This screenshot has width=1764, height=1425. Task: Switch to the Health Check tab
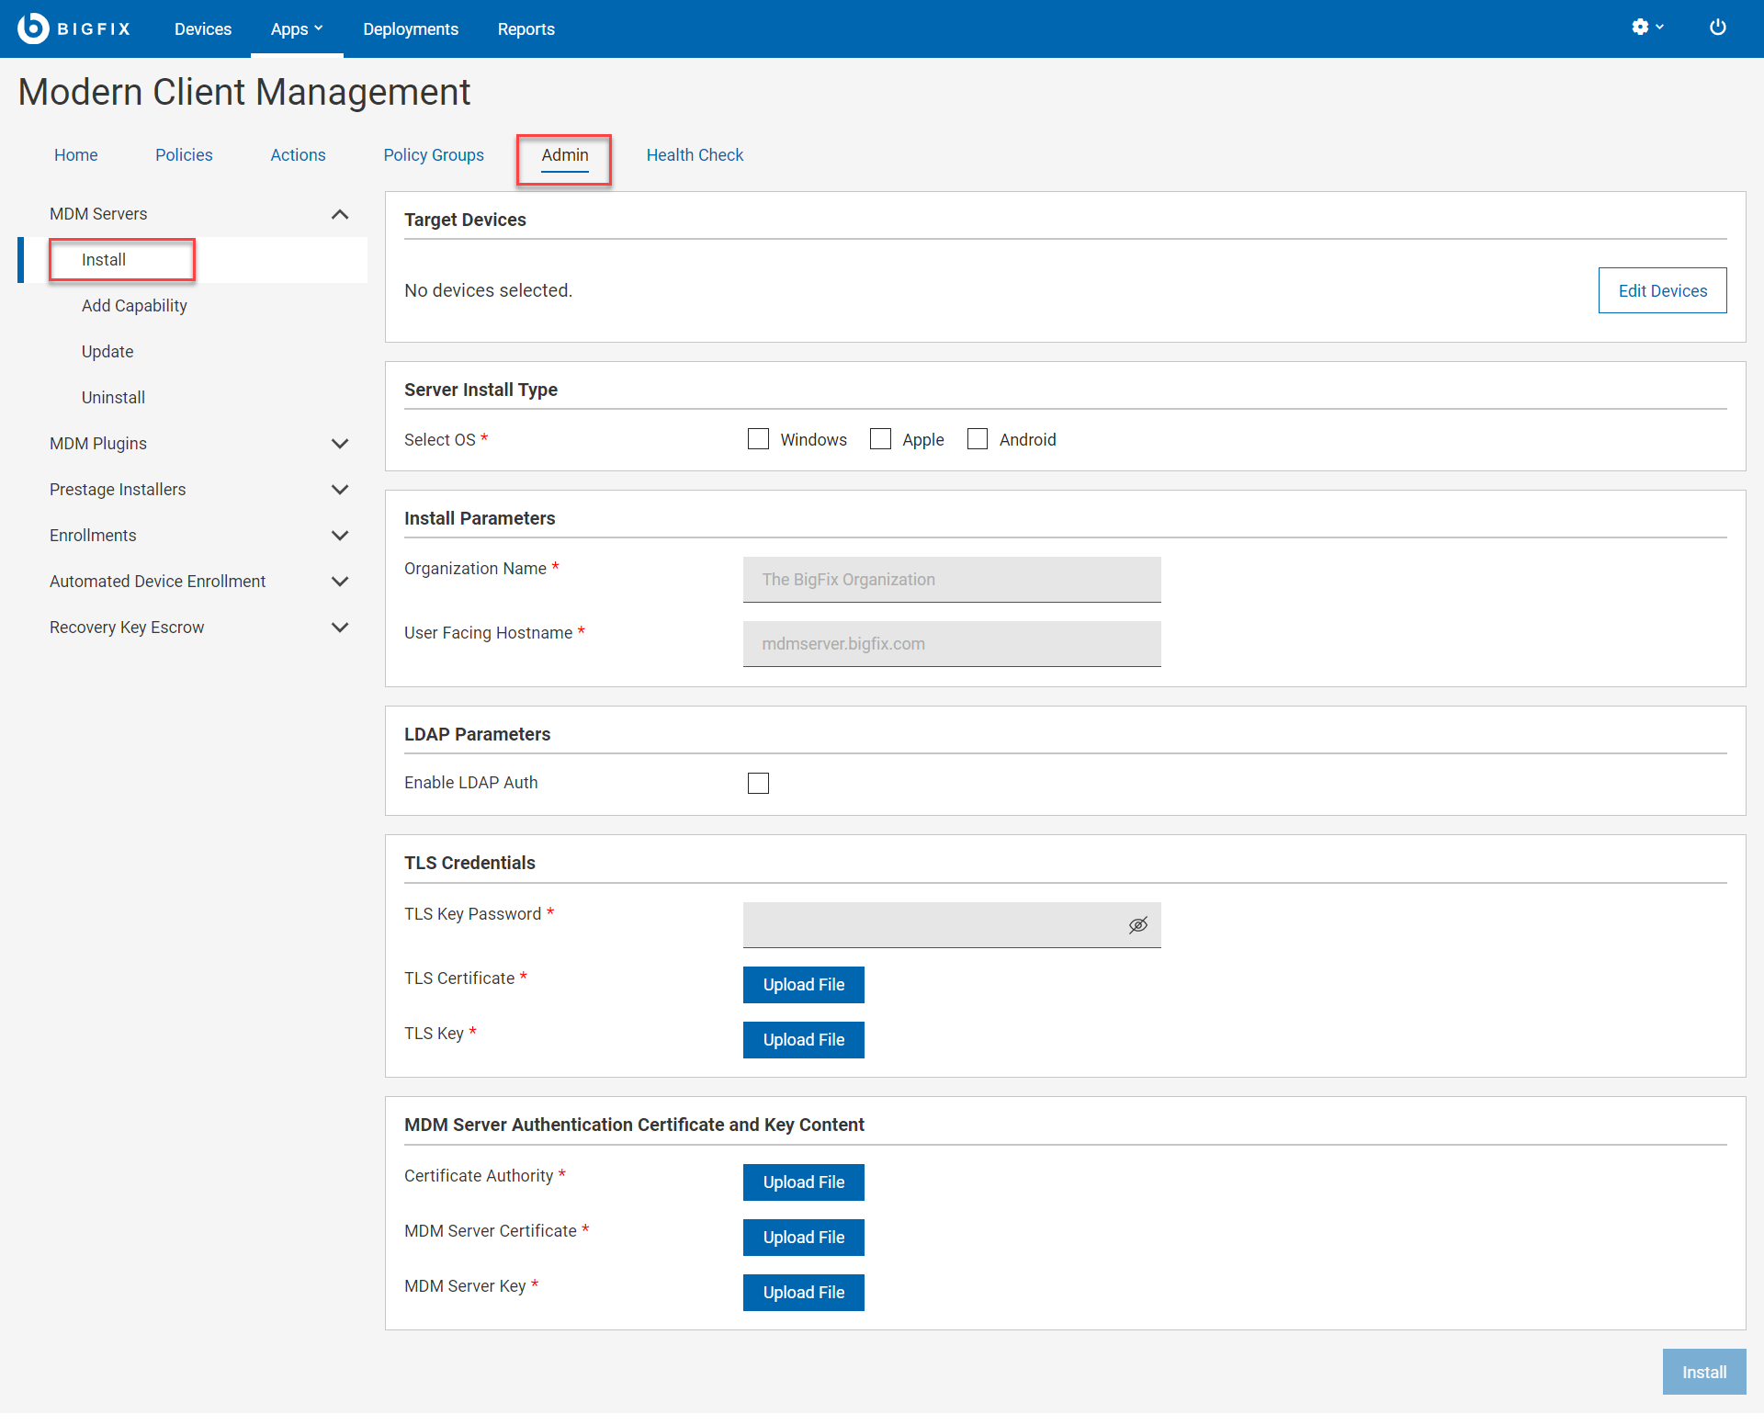(695, 155)
